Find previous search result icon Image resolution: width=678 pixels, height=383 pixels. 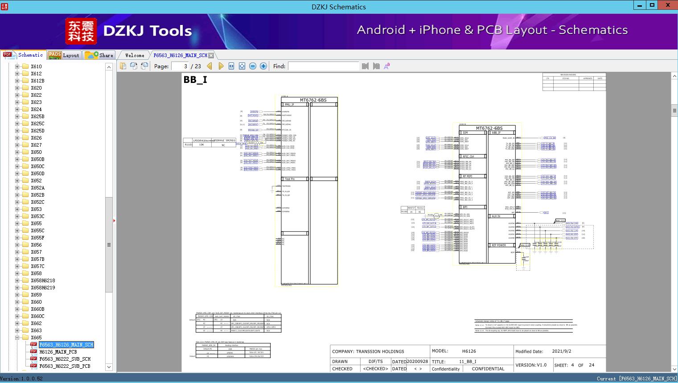click(x=365, y=66)
